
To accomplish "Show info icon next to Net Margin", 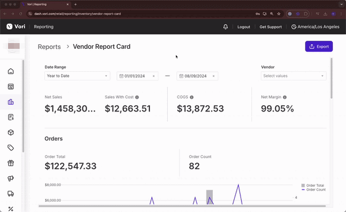I will (x=285, y=97).
